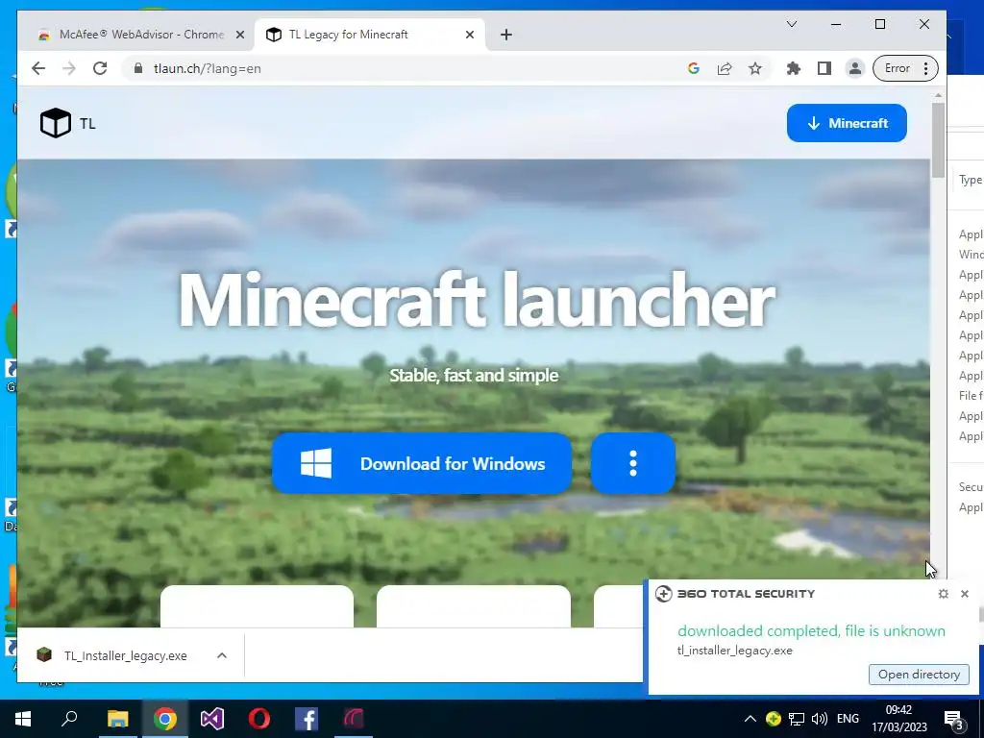Reload the tlaun.ch page

coord(100,68)
